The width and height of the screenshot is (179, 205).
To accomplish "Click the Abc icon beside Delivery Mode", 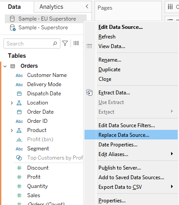I will point(19,85).
